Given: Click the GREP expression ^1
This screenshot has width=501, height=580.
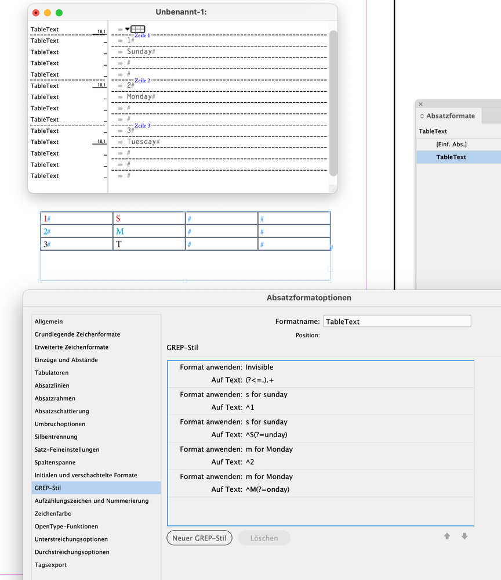Looking at the screenshot, I should [250, 407].
